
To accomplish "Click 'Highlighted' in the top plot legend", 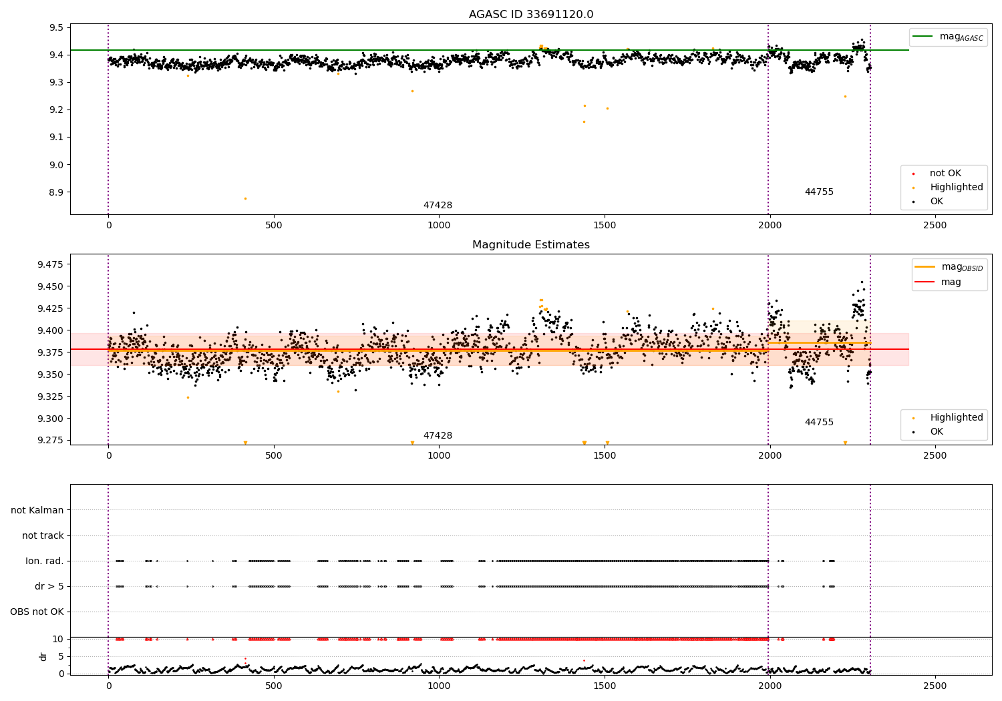I will (x=957, y=188).
